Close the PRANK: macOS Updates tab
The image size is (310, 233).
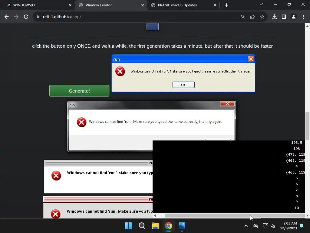(215, 5)
